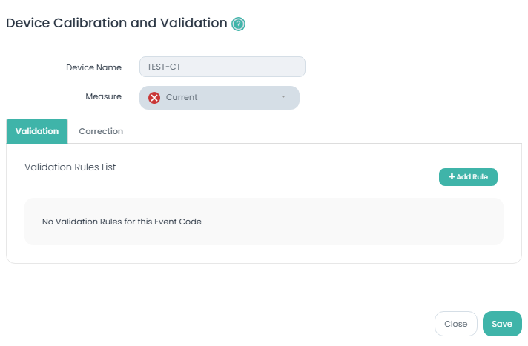Click the Measure field label

[x=103, y=96]
